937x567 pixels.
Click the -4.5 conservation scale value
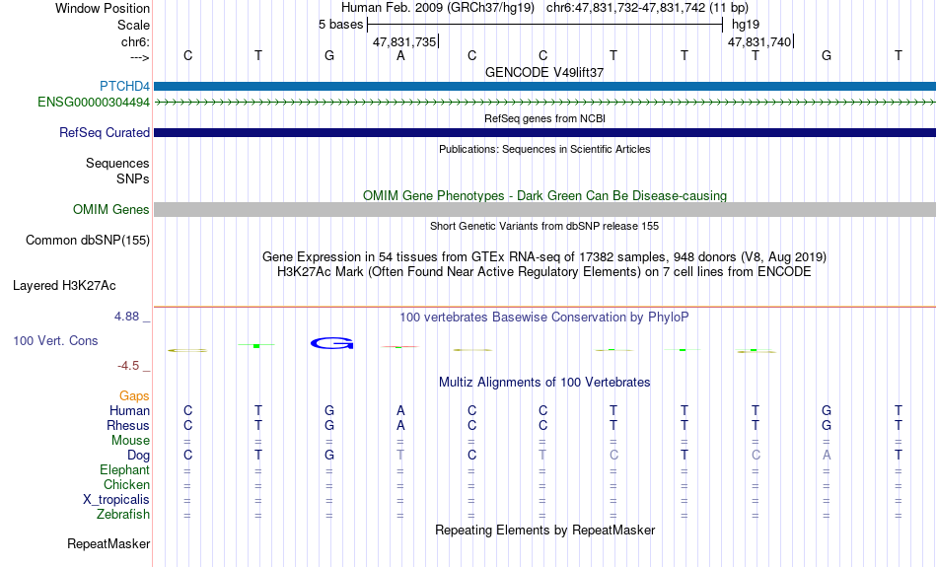tap(128, 366)
